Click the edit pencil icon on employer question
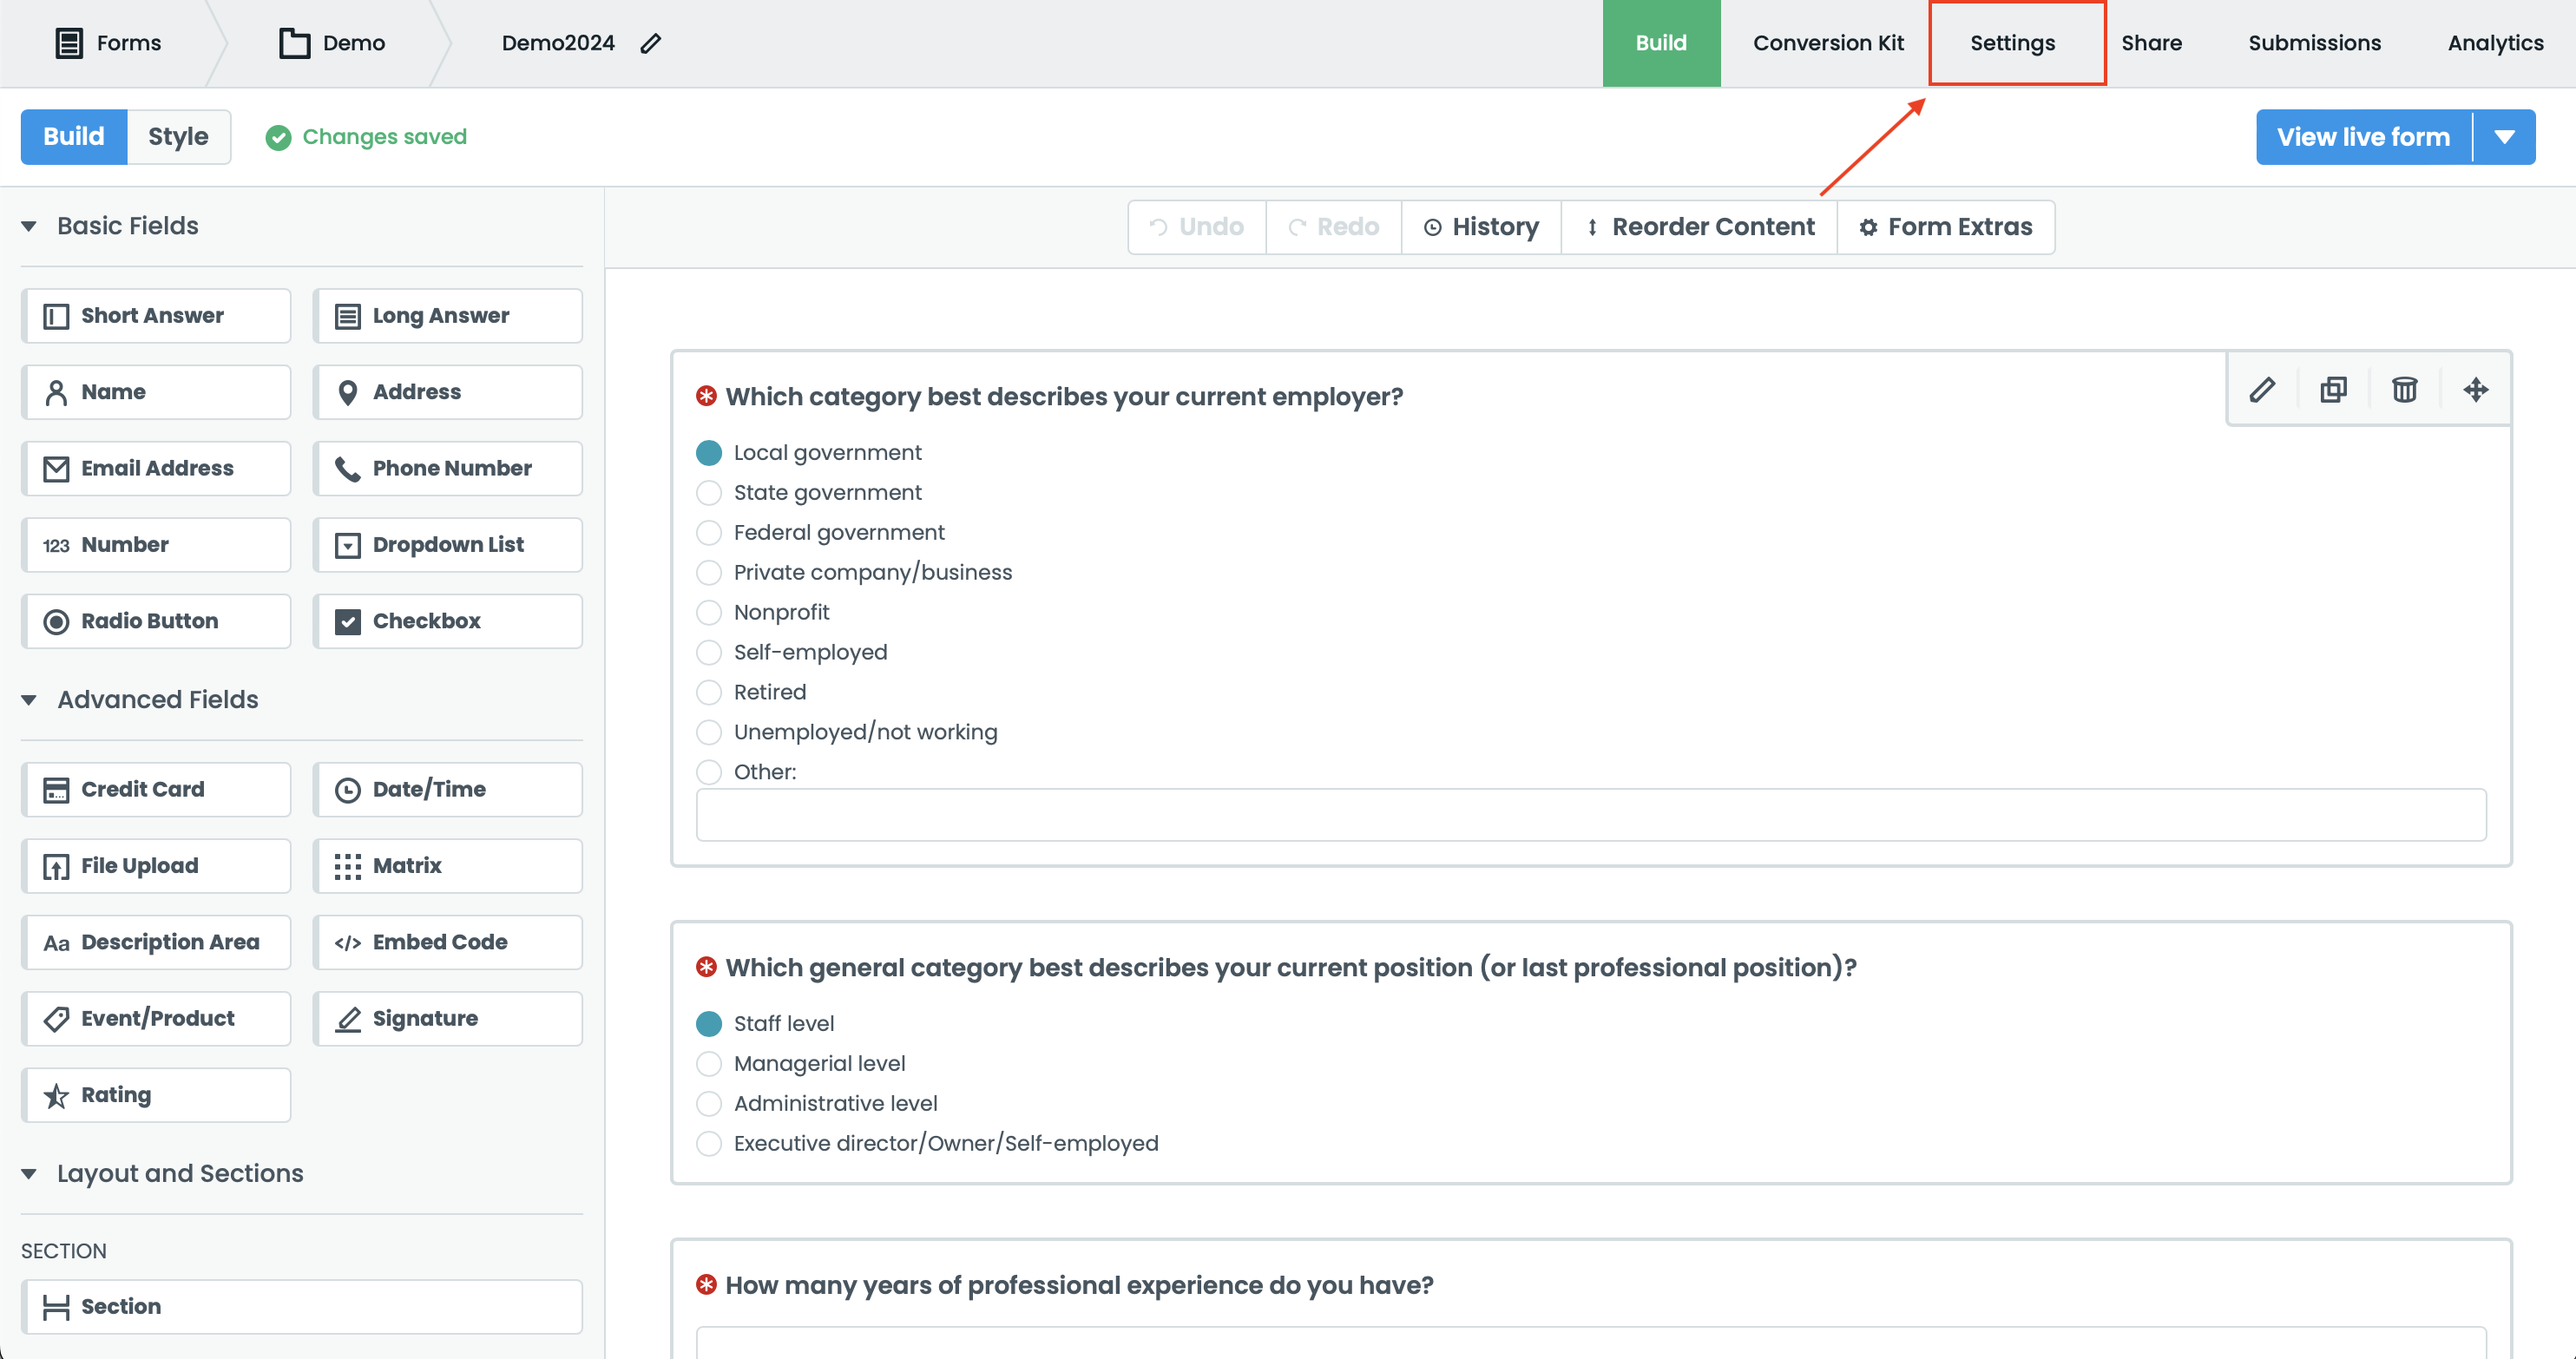The height and width of the screenshot is (1359, 2576). point(2262,389)
